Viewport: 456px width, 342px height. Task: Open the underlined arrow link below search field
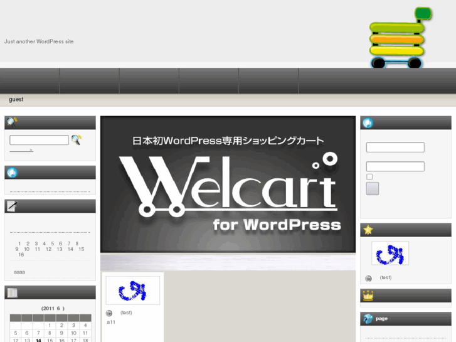click(x=21, y=150)
